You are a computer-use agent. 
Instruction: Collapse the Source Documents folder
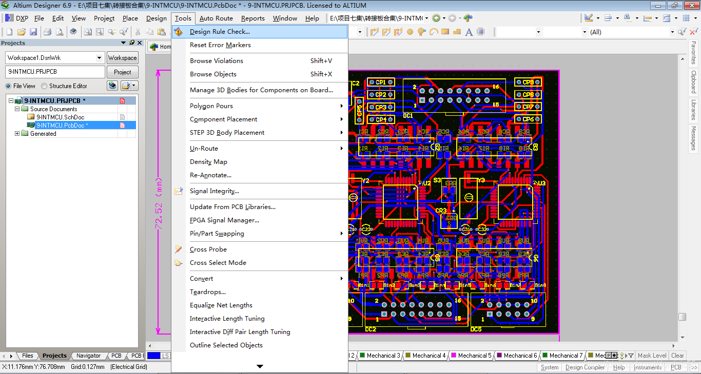point(17,109)
